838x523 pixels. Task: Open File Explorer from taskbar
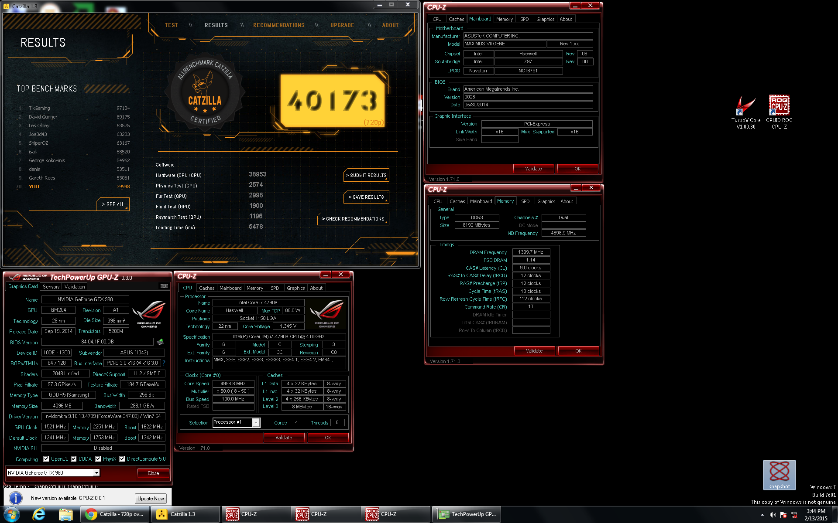pos(65,515)
